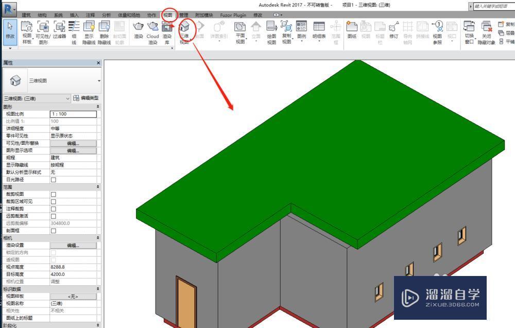Collapse the Camera (相机) properties section
The image size is (515, 328).
coord(98,238)
